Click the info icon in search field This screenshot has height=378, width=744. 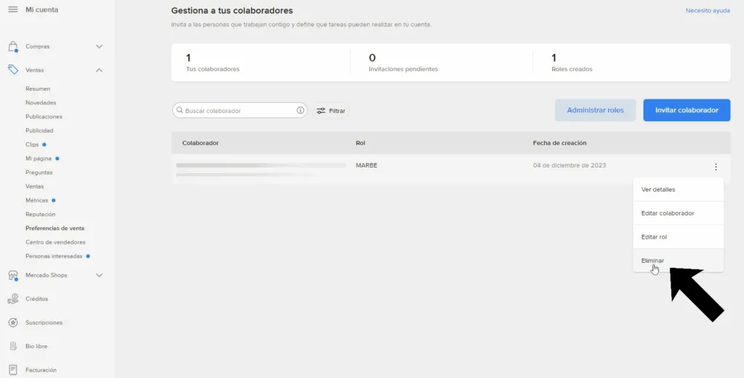pos(300,110)
